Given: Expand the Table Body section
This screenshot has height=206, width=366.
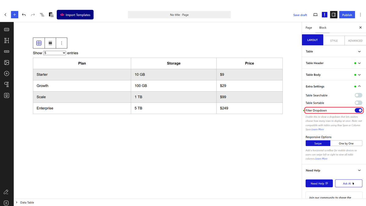Looking at the screenshot, I should pos(334,75).
